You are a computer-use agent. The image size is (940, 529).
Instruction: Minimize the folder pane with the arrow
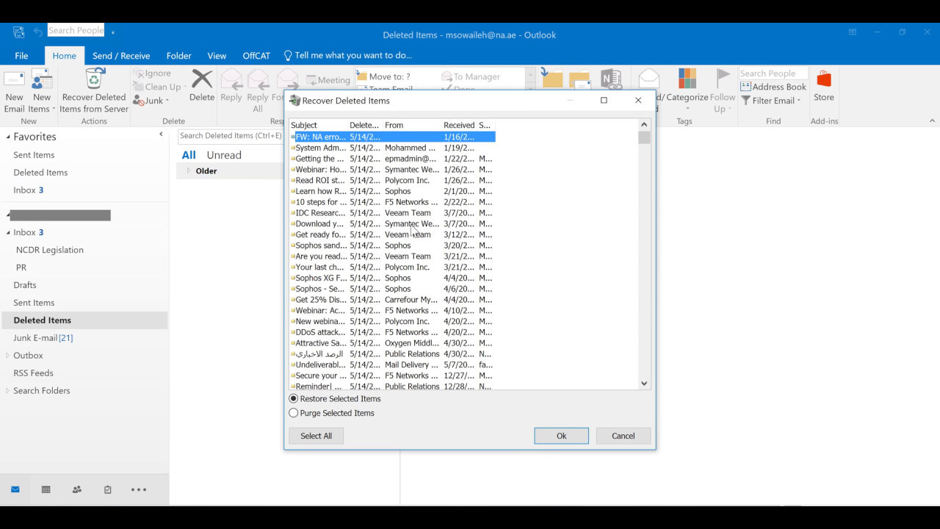[161, 134]
